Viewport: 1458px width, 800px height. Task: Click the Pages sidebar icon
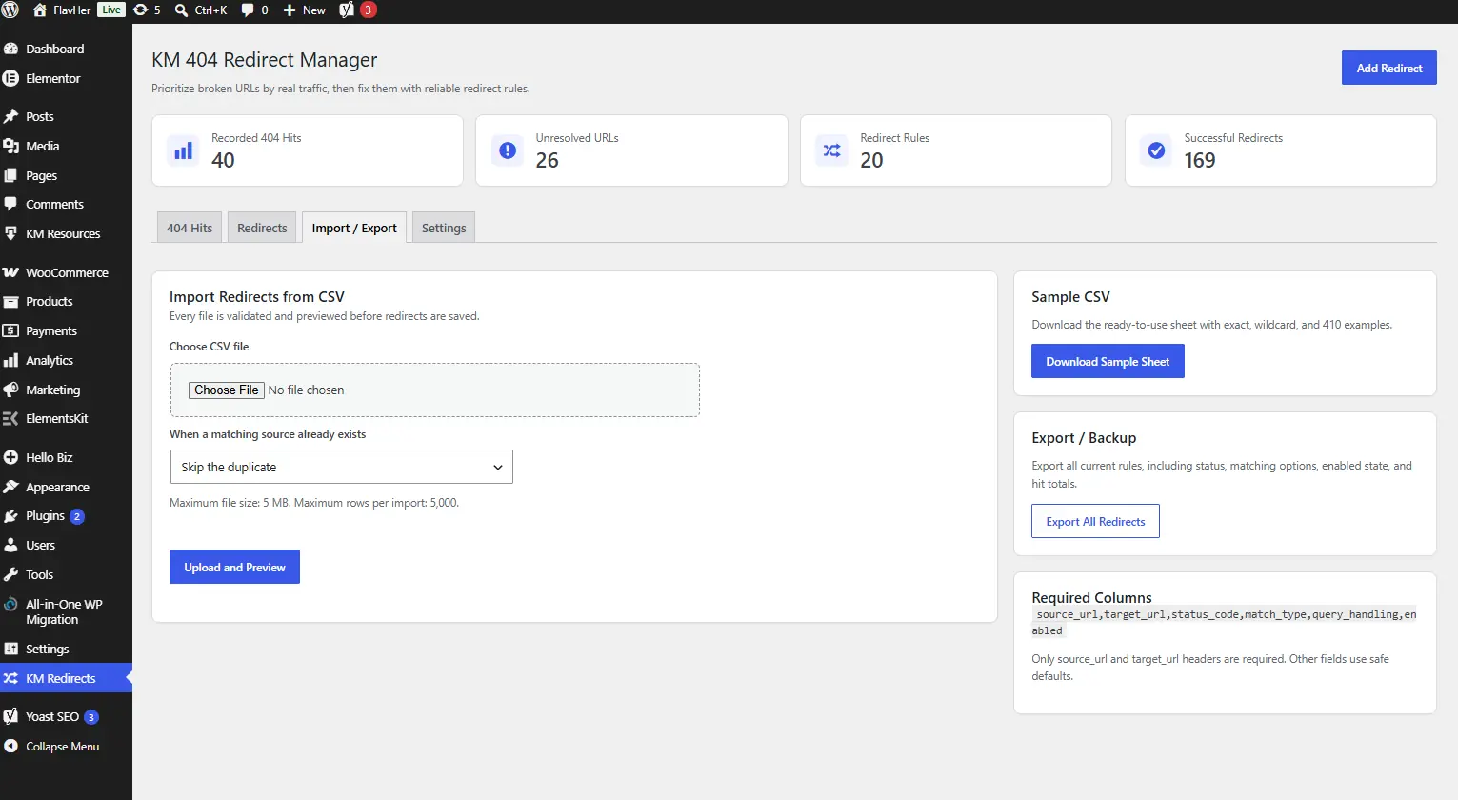[11, 175]
